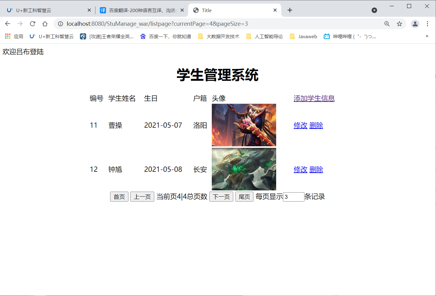436x296 pixels.
Task: Click 钟馗's avatar image
Action: pos(244,169)
